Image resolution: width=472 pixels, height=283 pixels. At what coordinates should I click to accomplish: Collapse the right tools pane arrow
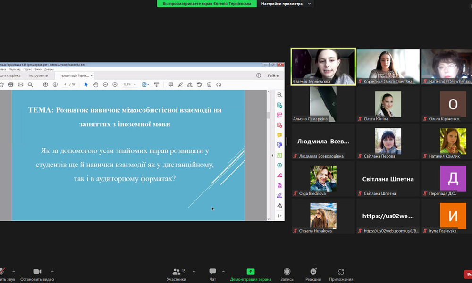click(279, 216)
